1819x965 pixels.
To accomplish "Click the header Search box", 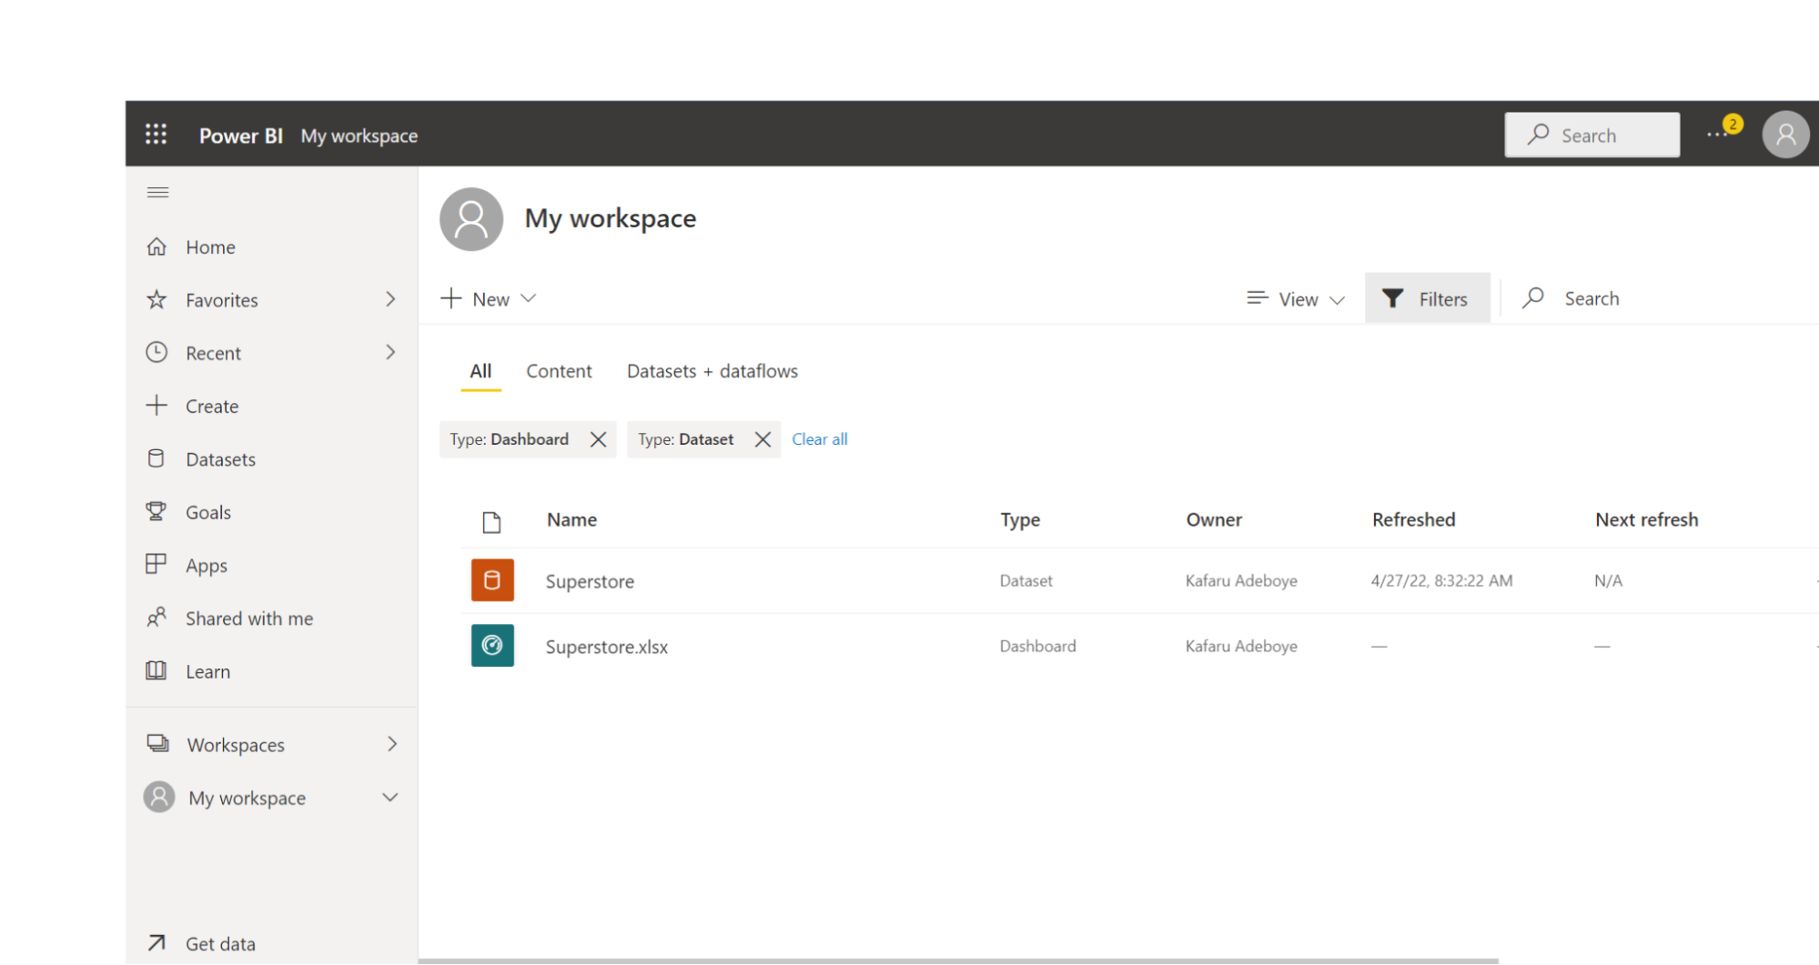I will pyautogui.click(x=1592, y=135).
